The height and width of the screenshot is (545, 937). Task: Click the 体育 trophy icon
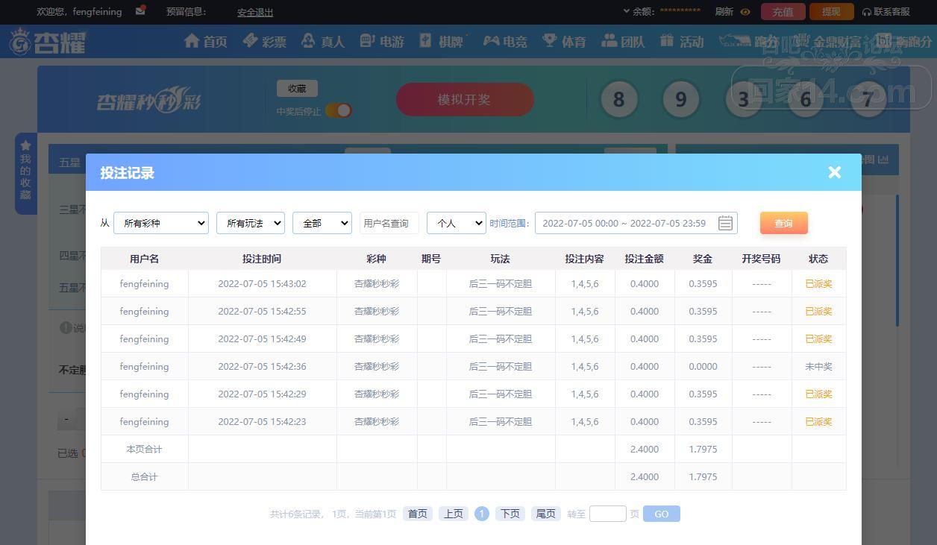point(550,41)
